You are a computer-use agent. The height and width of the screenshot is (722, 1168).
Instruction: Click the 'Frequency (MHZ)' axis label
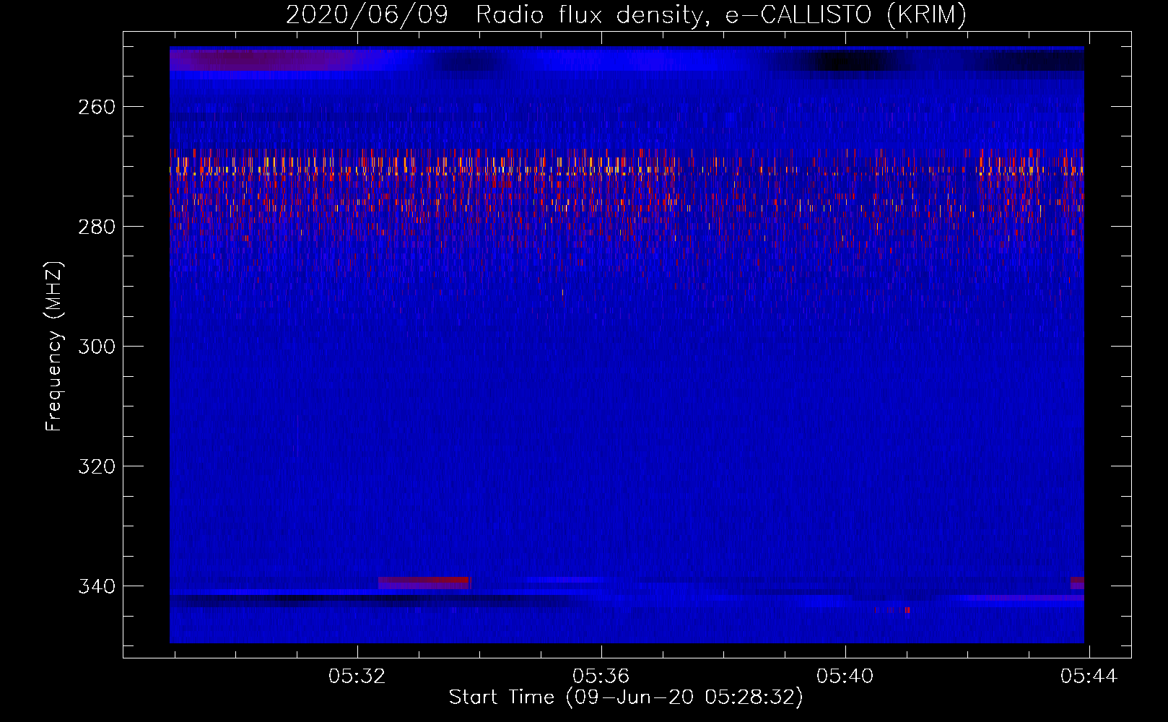point(54,346)
